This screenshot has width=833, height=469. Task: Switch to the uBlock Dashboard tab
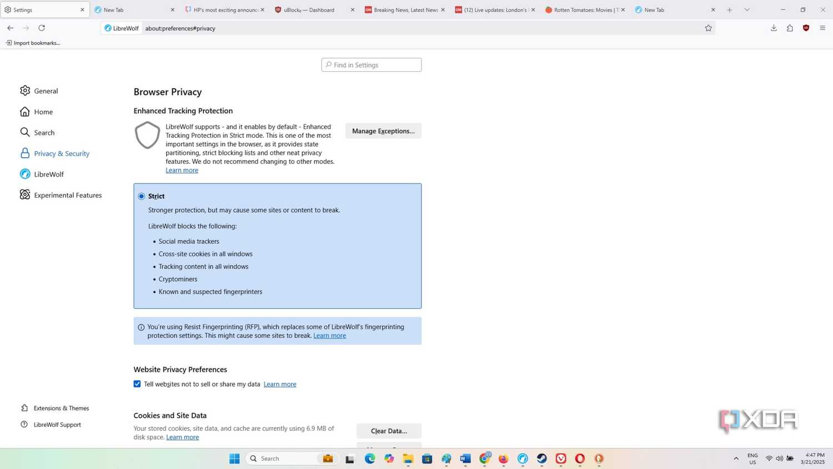315,10
